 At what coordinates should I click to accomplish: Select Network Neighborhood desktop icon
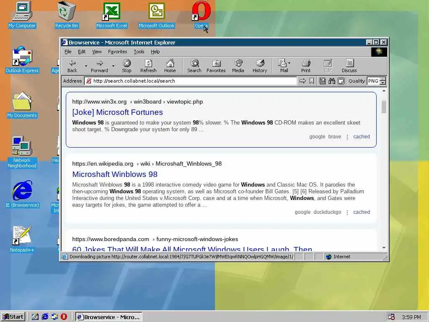tap(22, 152)
